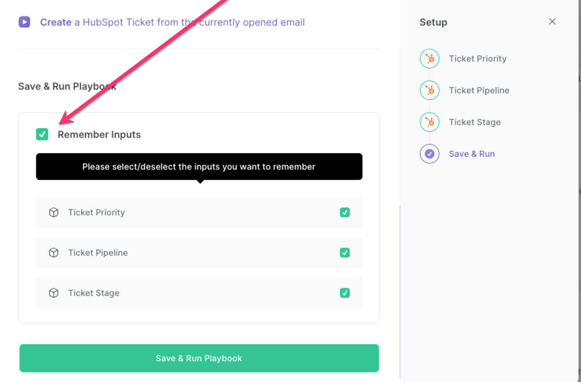
Task: Click the purple playbook play icon
Action: [24, 22]
